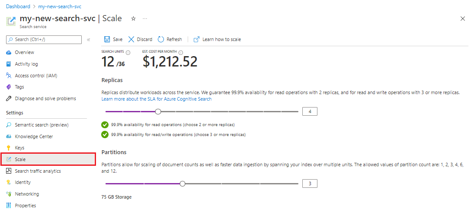Collapse the sidebar with double chevron
474x212 pixels.
click(89, 40)
